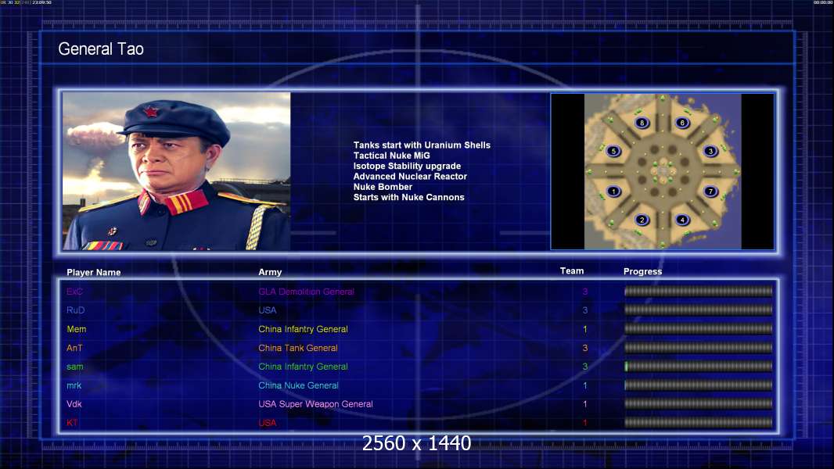Image resolution: width=834 pixels, height=469 pixels.
Task: Click the General Tao portrait image
Action: tap(177, 171)
